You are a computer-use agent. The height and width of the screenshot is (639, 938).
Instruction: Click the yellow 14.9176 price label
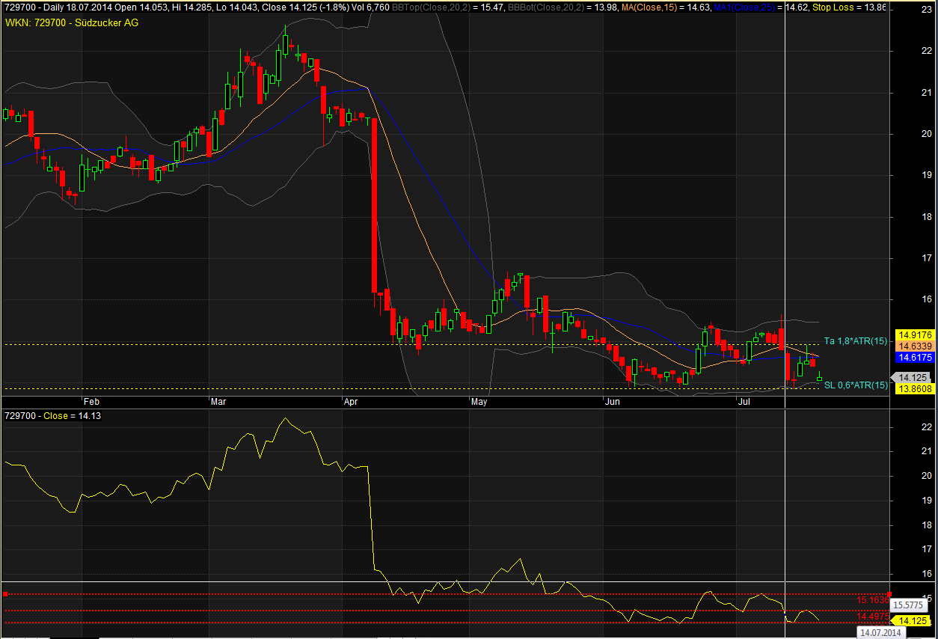pos(915,335)
